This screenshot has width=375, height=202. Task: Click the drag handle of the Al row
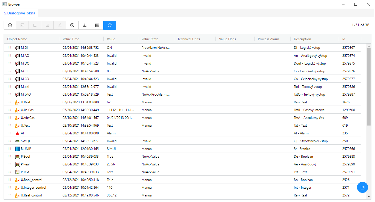[x=9, y=133]
